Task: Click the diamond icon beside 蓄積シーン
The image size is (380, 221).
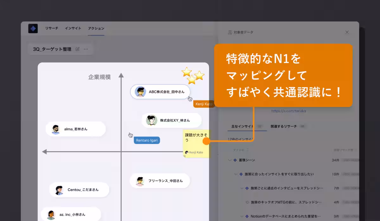Action: (235, 160)
